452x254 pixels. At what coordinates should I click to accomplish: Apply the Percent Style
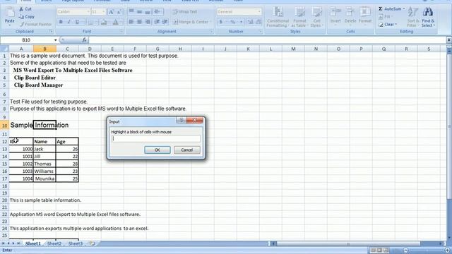(232, 22)
